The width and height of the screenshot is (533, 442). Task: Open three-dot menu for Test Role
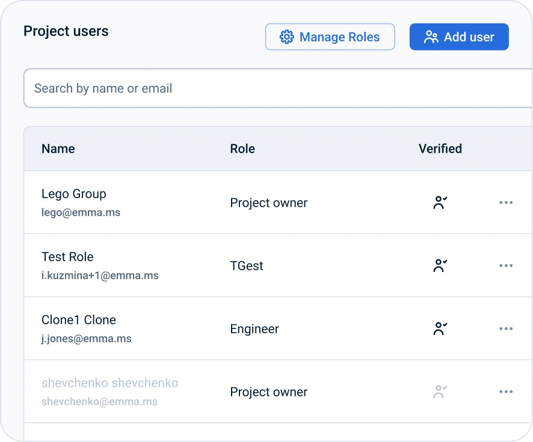[x=506, y=265]
